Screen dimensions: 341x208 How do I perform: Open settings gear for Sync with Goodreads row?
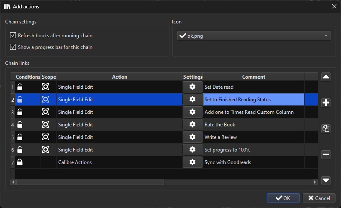point(192,162)
